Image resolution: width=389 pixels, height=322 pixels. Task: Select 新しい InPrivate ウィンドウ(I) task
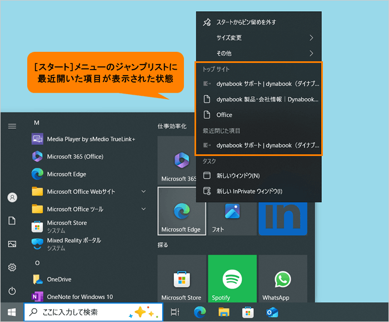259,191
